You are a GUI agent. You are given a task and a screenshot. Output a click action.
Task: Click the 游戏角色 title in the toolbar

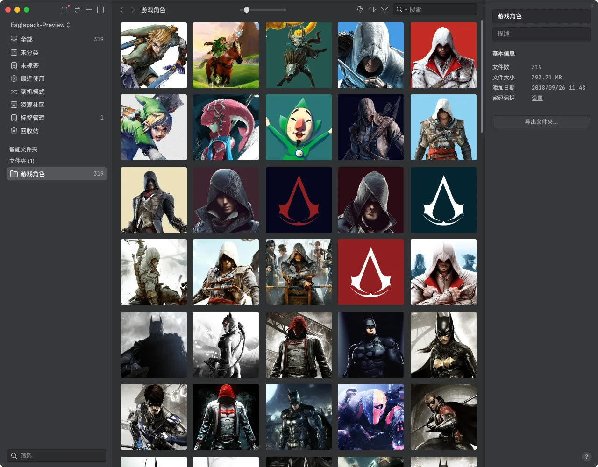[x=153, y=10]
